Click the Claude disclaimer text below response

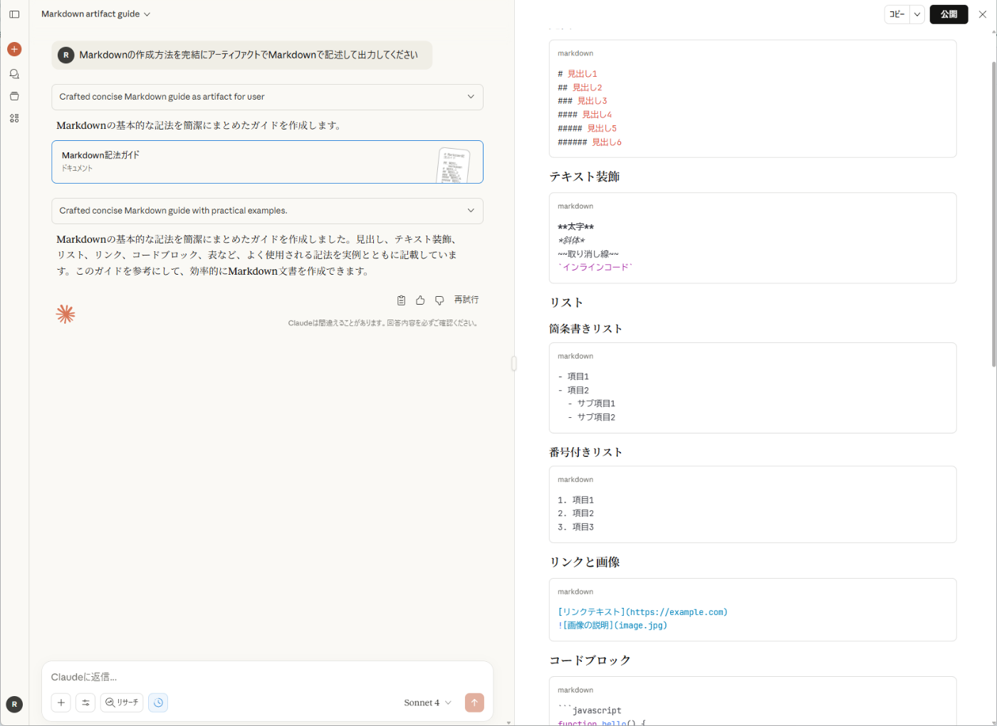click(x=384, y=323)
